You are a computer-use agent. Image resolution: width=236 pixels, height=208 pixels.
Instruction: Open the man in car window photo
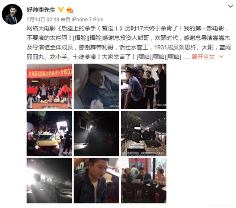(97, 87)
